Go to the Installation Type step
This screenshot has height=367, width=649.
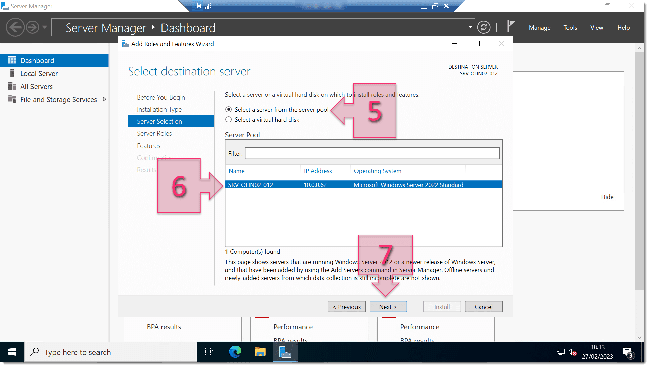coord(159,109)
